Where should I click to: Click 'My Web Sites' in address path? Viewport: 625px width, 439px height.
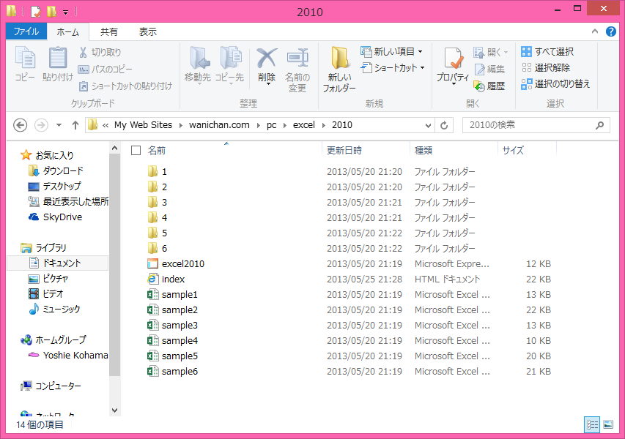click(143, 125)
